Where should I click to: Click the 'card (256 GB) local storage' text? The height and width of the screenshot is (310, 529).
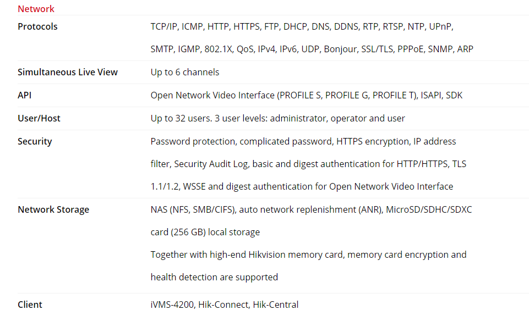click(x=205, y=232)
